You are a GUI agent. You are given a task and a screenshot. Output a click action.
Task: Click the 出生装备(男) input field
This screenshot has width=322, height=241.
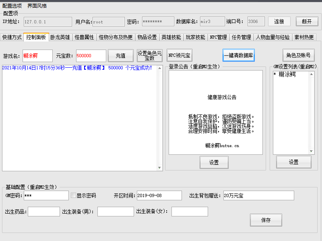(x=116, y=212)
